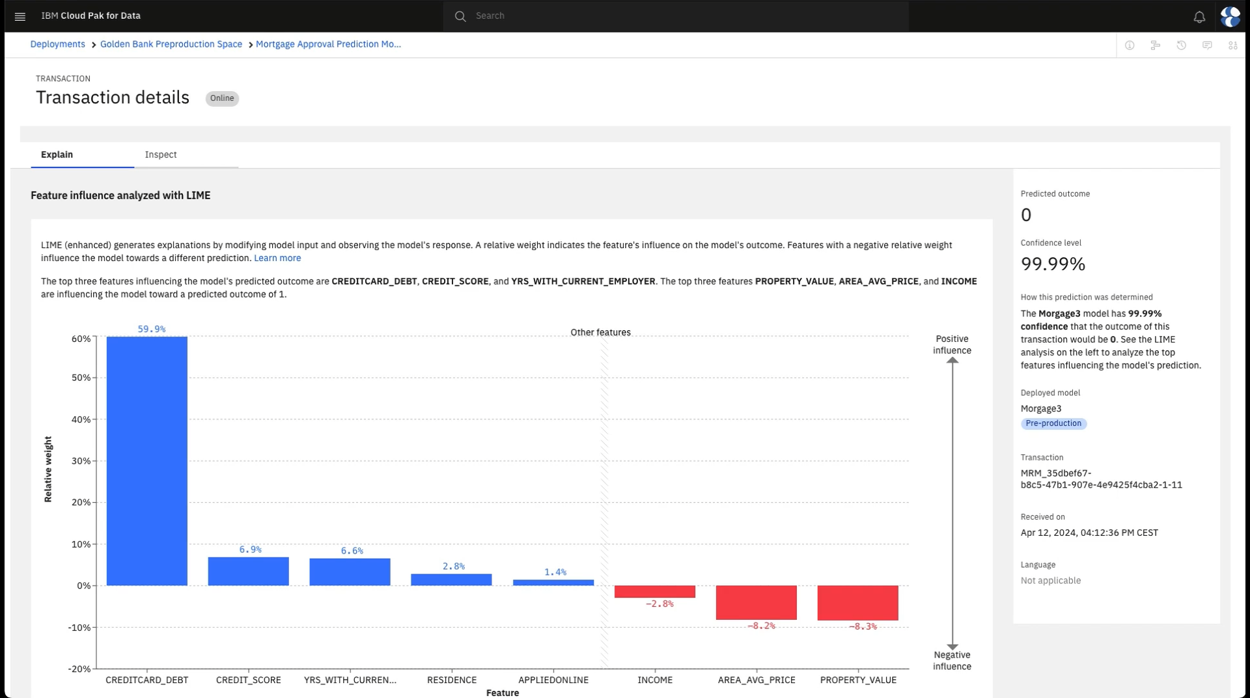Screen dimensions: 1250x698
Task: Open Mortgage Approval Prediction Model breadcrumb
Action: (328, 44)
